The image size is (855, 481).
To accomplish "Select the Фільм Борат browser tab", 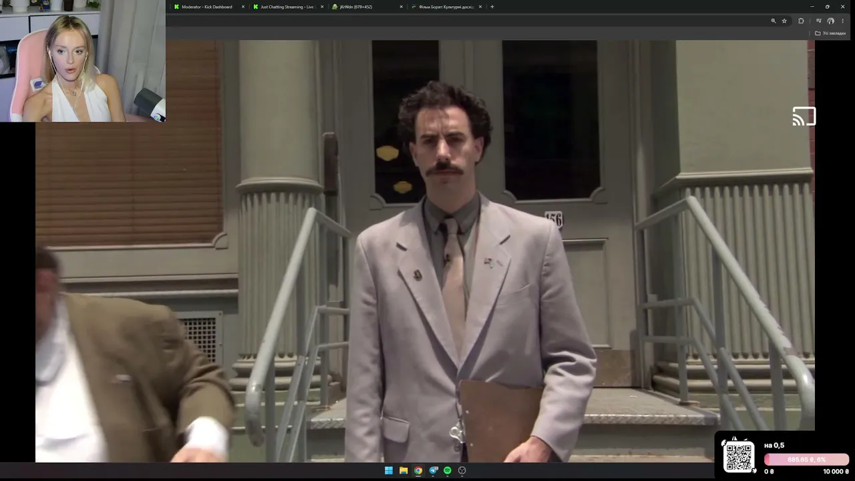I will pos(446,7).
